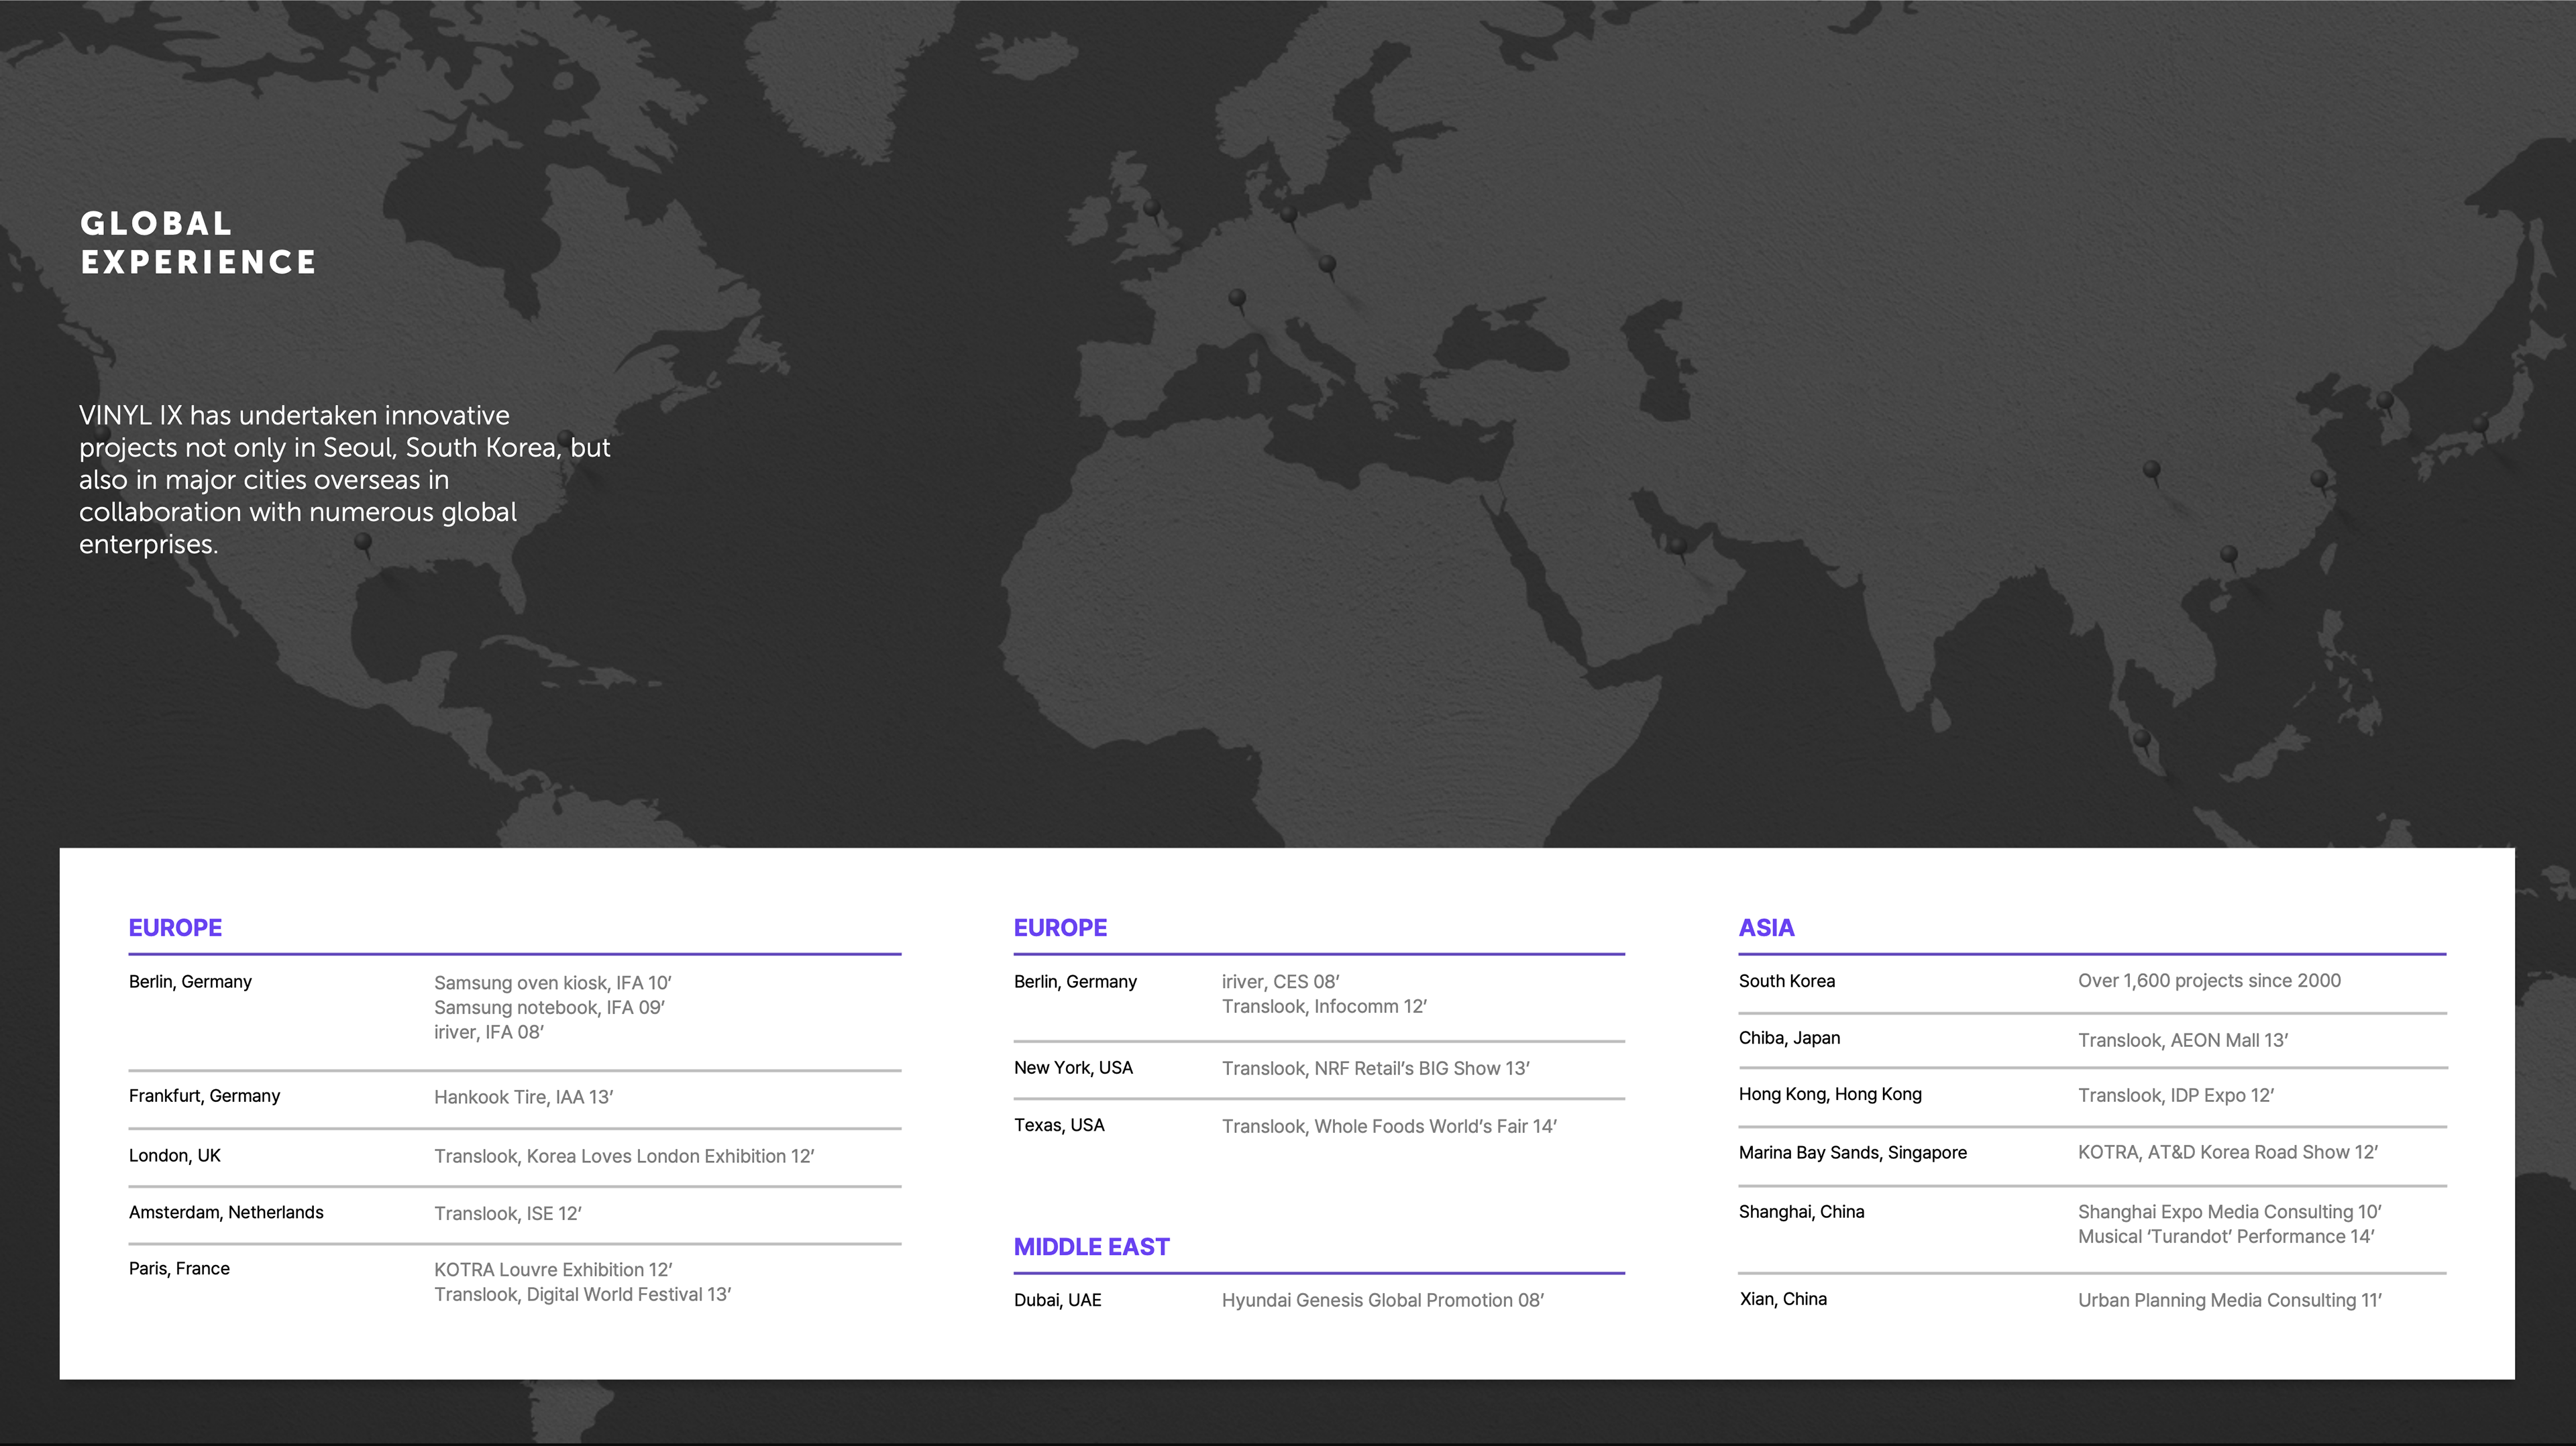Click the map pin over the UK
Screen dimensions: 2576x1446
1152,208
